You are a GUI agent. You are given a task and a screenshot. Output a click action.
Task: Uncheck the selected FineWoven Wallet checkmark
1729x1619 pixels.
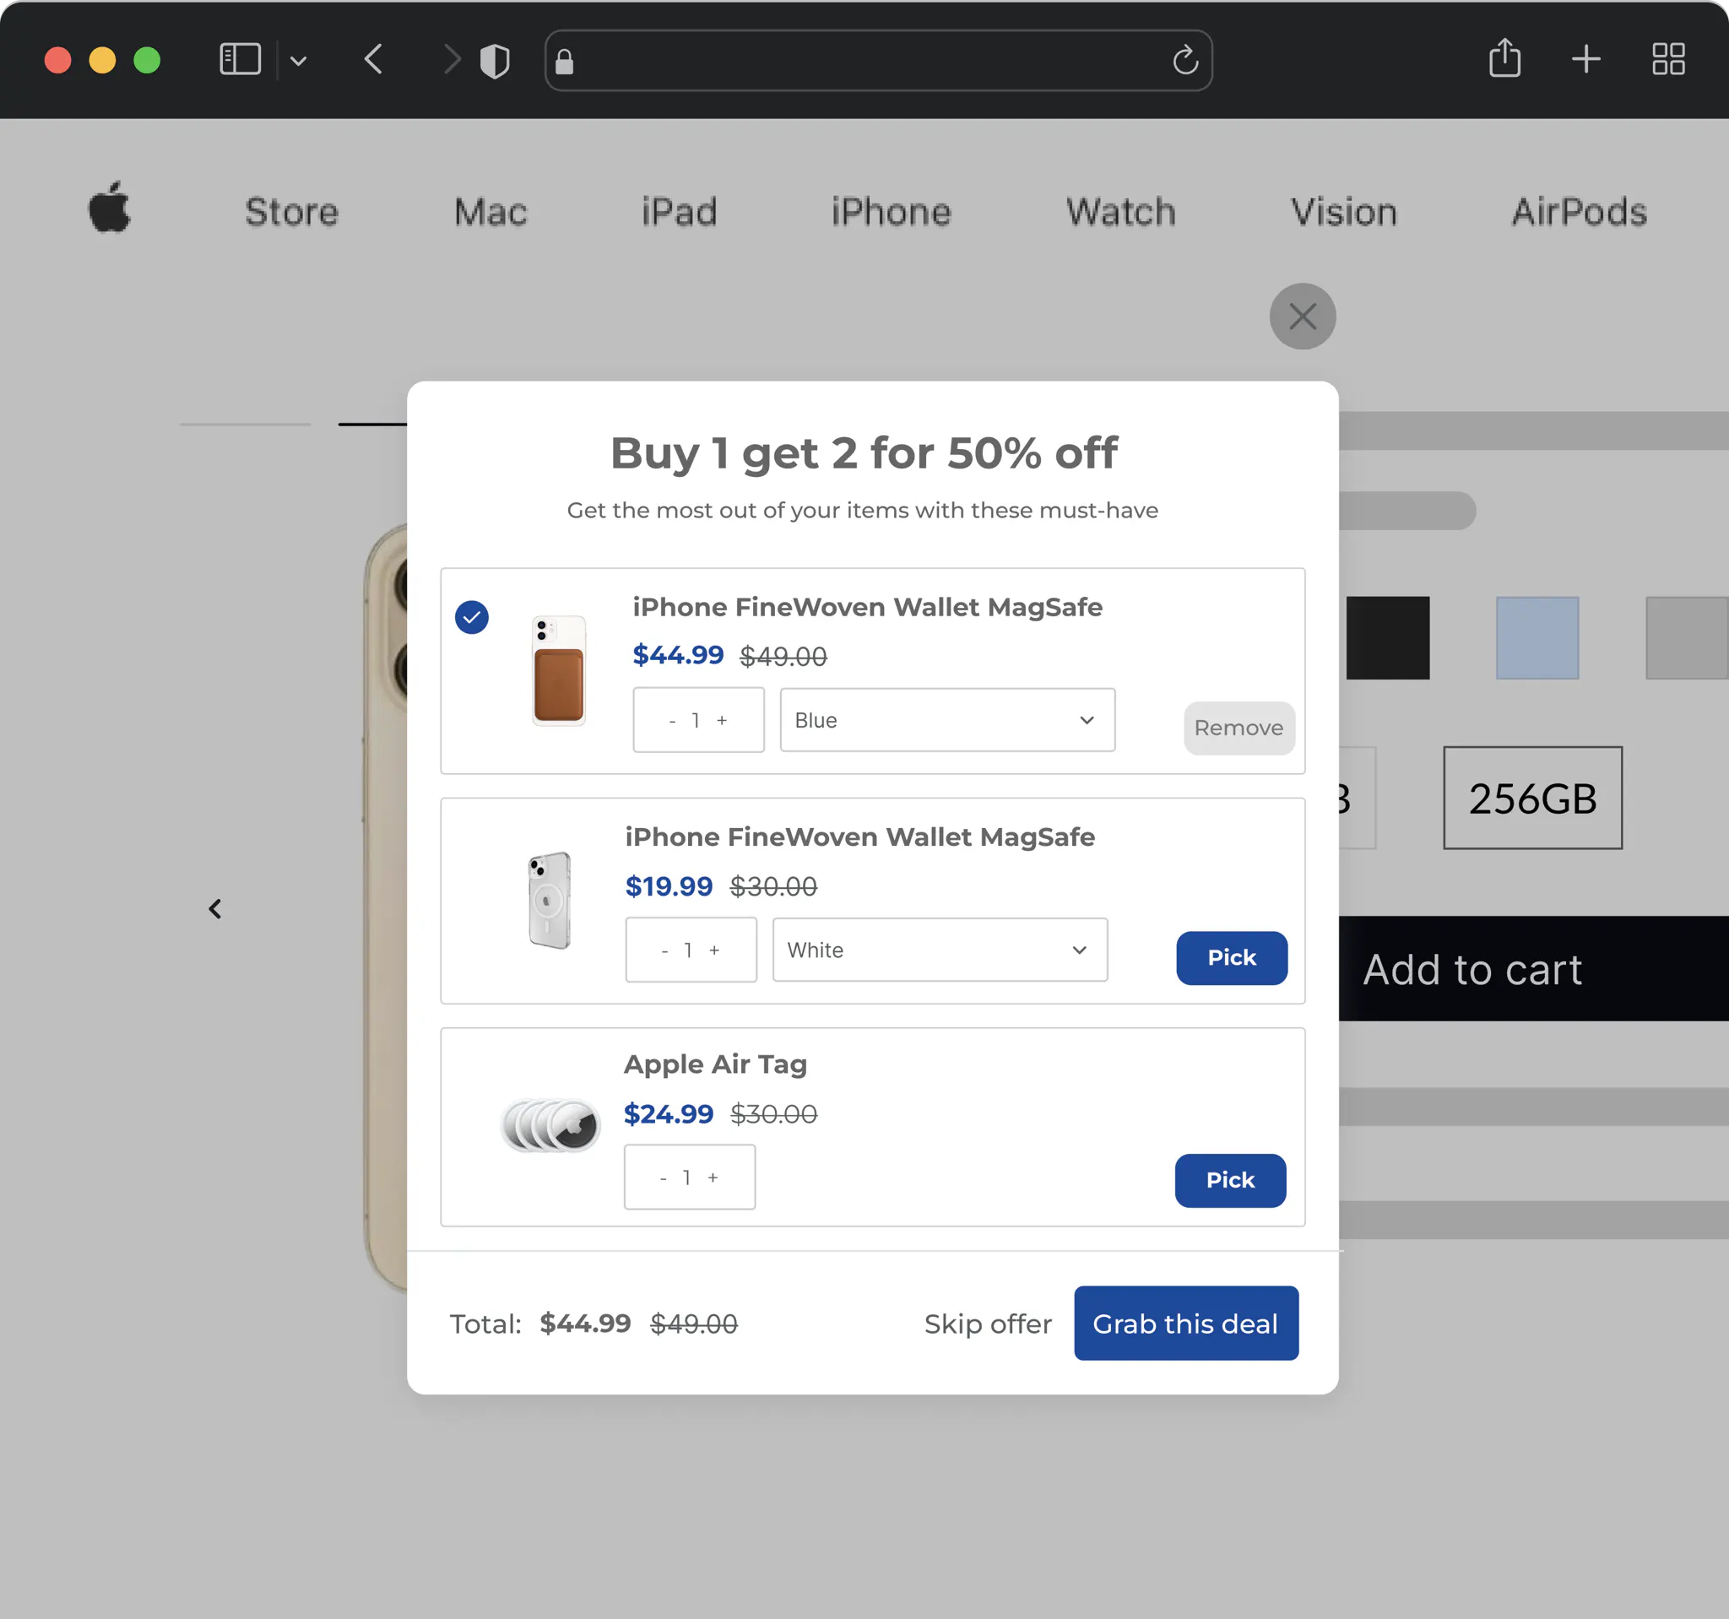471,617
